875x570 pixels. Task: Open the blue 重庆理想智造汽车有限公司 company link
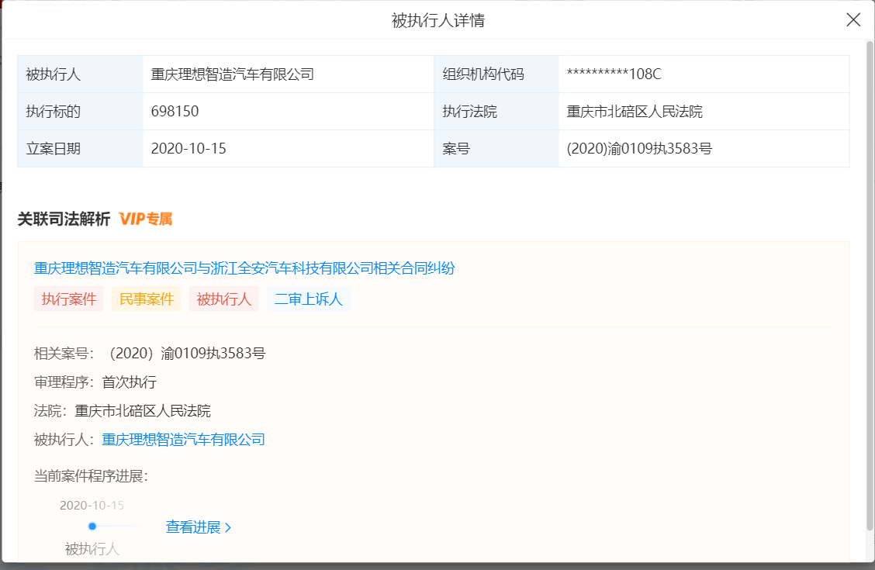click(184, 440)
